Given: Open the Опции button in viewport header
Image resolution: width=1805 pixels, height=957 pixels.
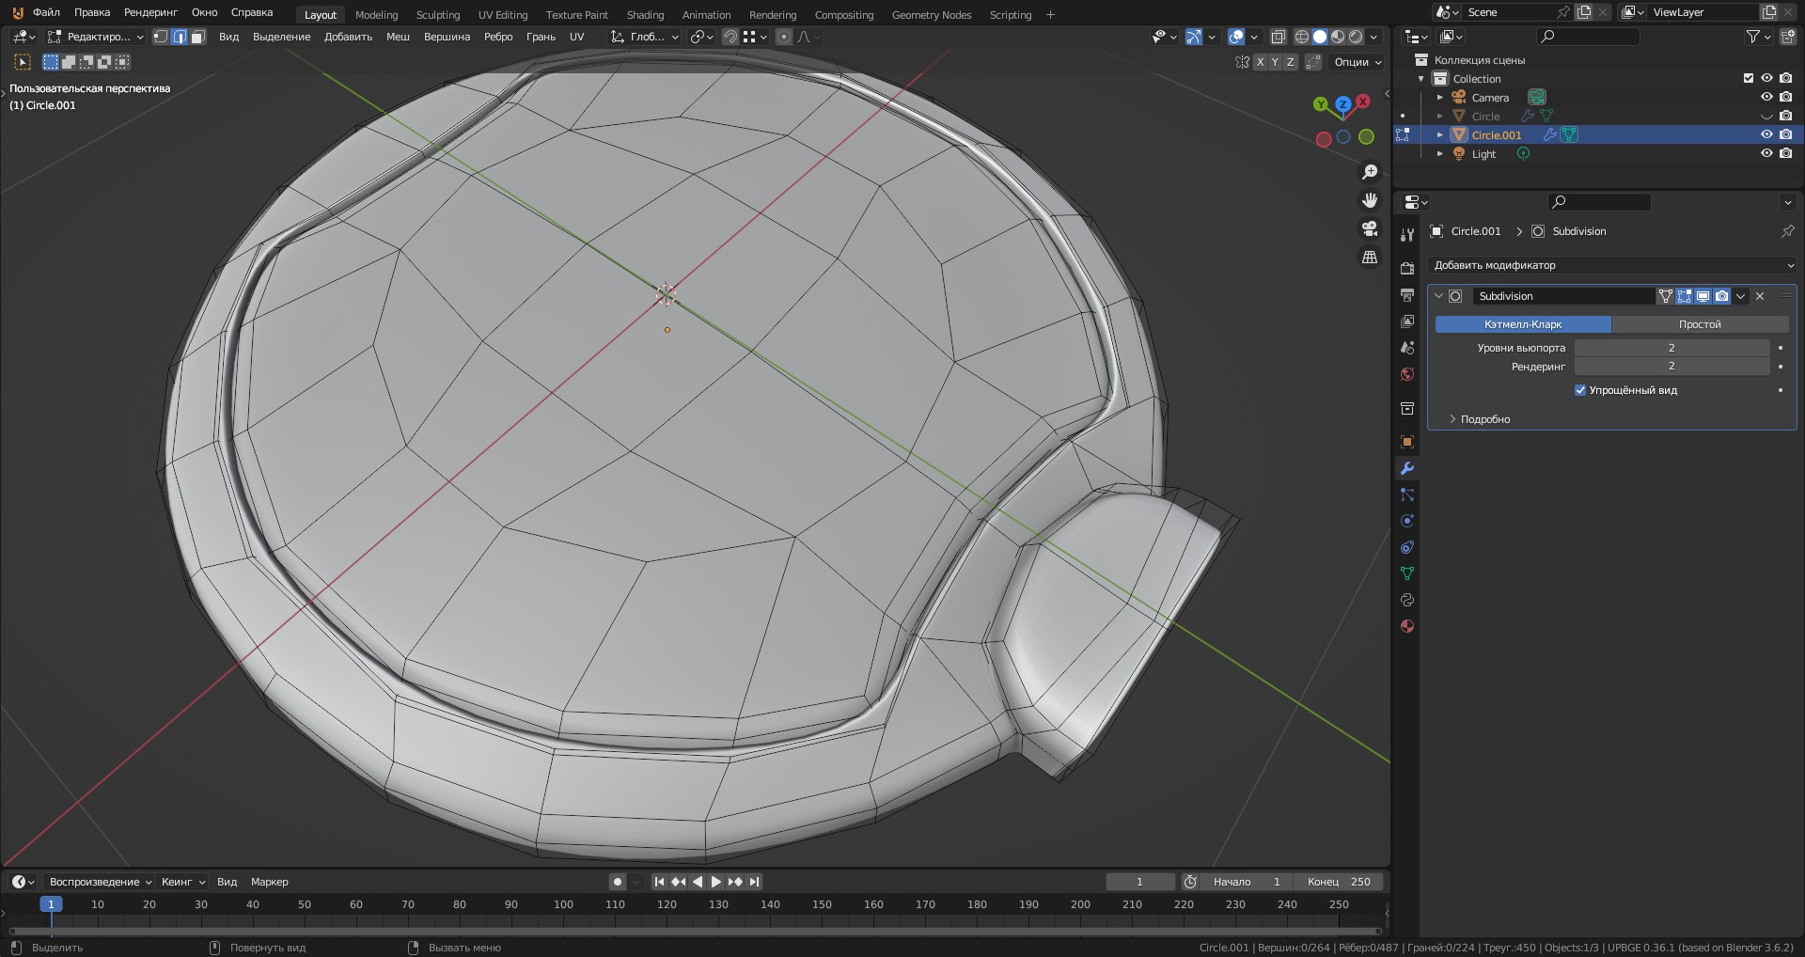Looking at the screenshot, I should [x=1358, y=62].
